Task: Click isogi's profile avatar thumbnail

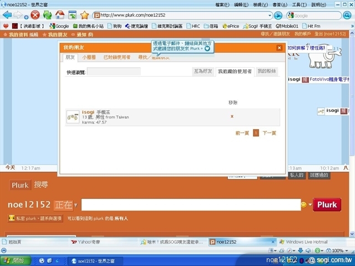Action: (73, 116)
